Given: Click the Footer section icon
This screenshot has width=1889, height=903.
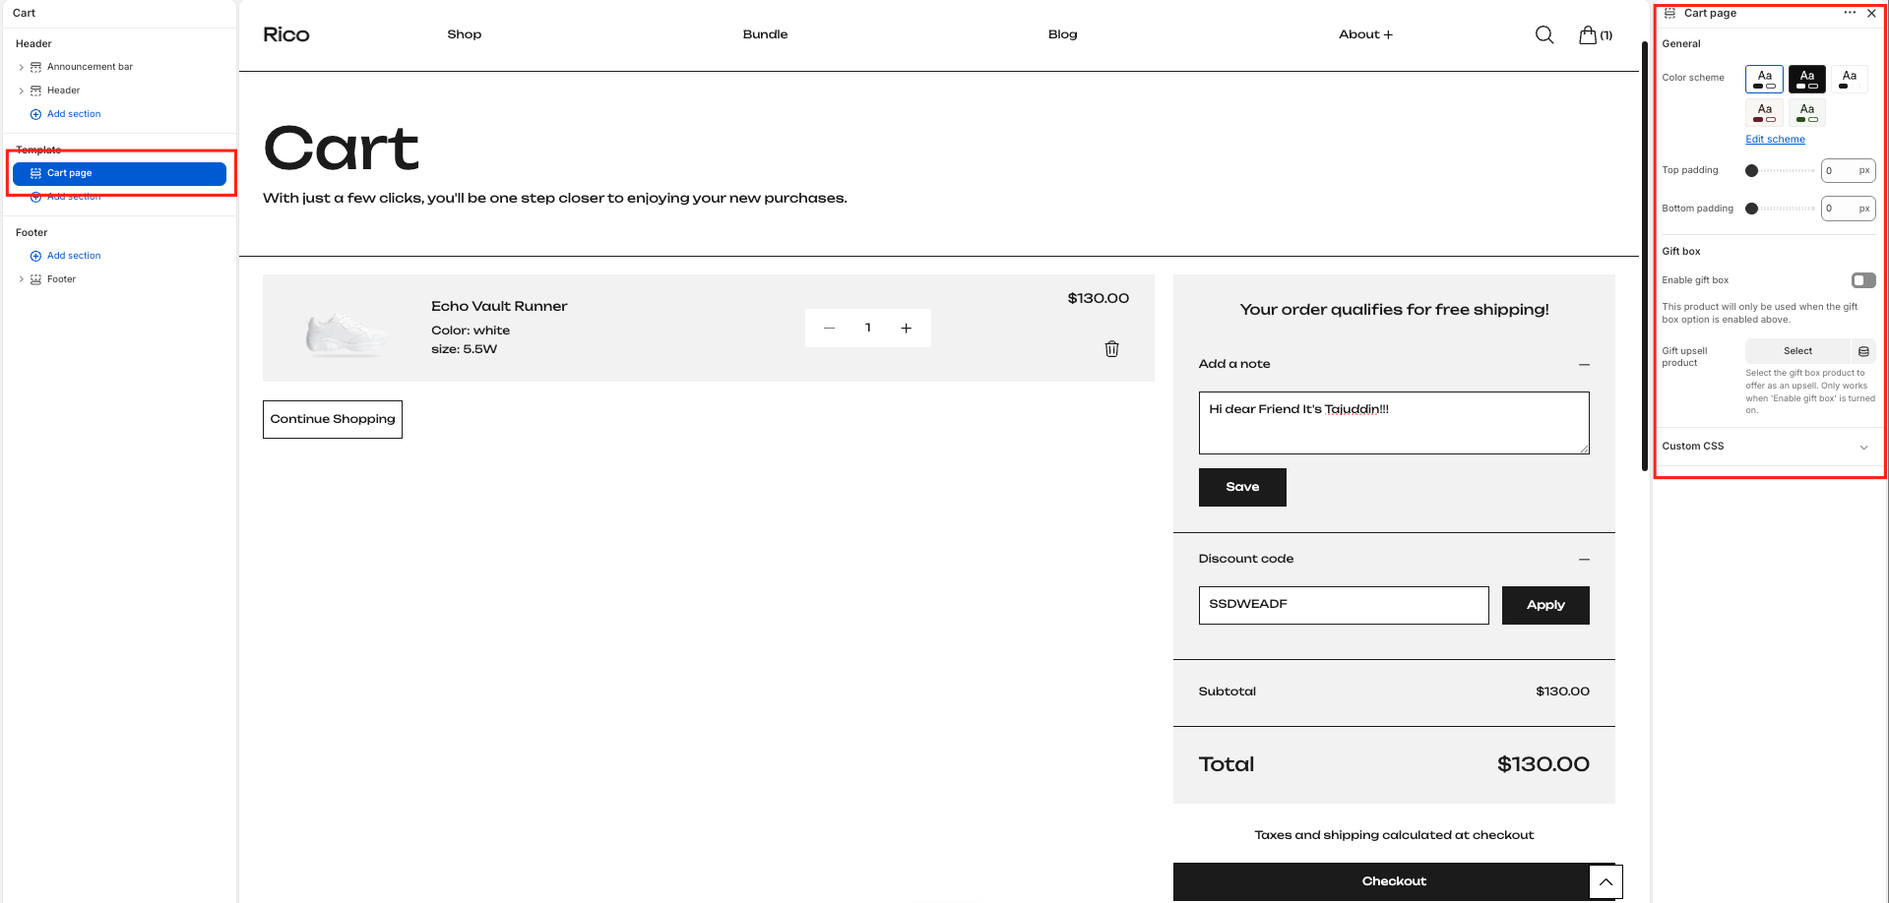Looking at the screenshot, I should pyautogui.click(x=36, y=279).
